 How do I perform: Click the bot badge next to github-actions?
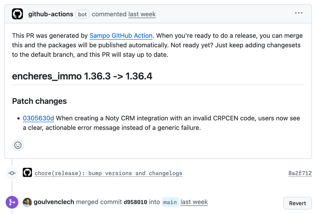tap(82, 14)
